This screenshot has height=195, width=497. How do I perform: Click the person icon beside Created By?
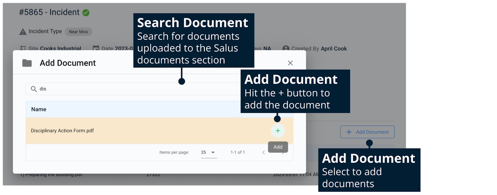tap(286, 48)
